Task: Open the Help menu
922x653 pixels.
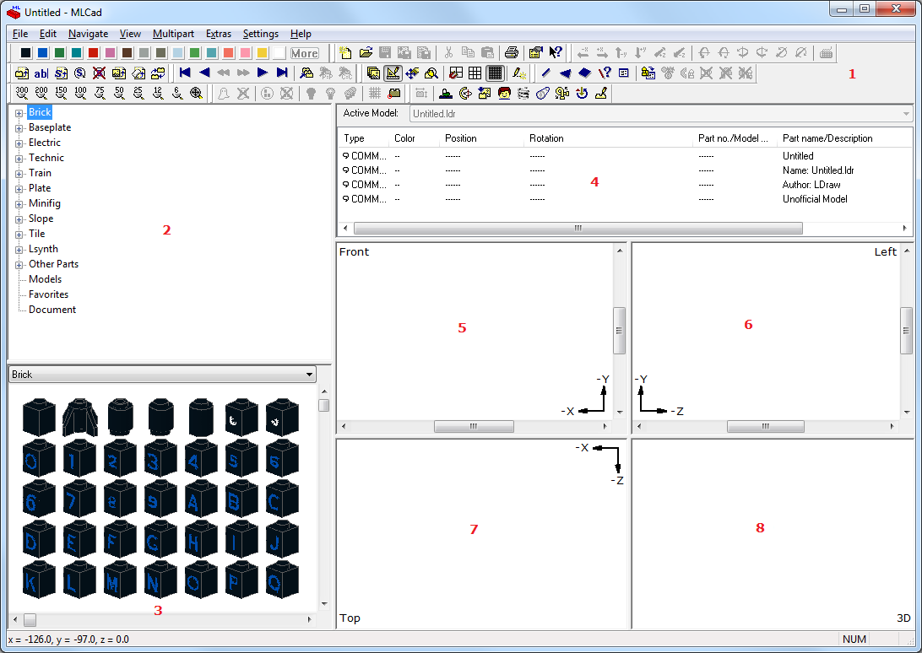Action: pos(301,34)
